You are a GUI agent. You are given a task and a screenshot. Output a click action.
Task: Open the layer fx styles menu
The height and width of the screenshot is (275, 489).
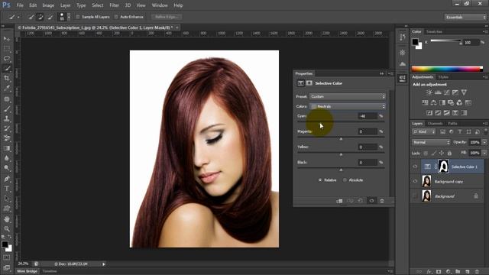click(429, 272)
